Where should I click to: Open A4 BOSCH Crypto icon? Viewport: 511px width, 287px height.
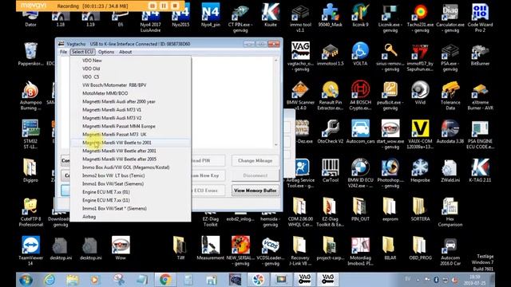tap(360, 96)
